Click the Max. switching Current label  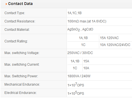(x=22, y=65)
